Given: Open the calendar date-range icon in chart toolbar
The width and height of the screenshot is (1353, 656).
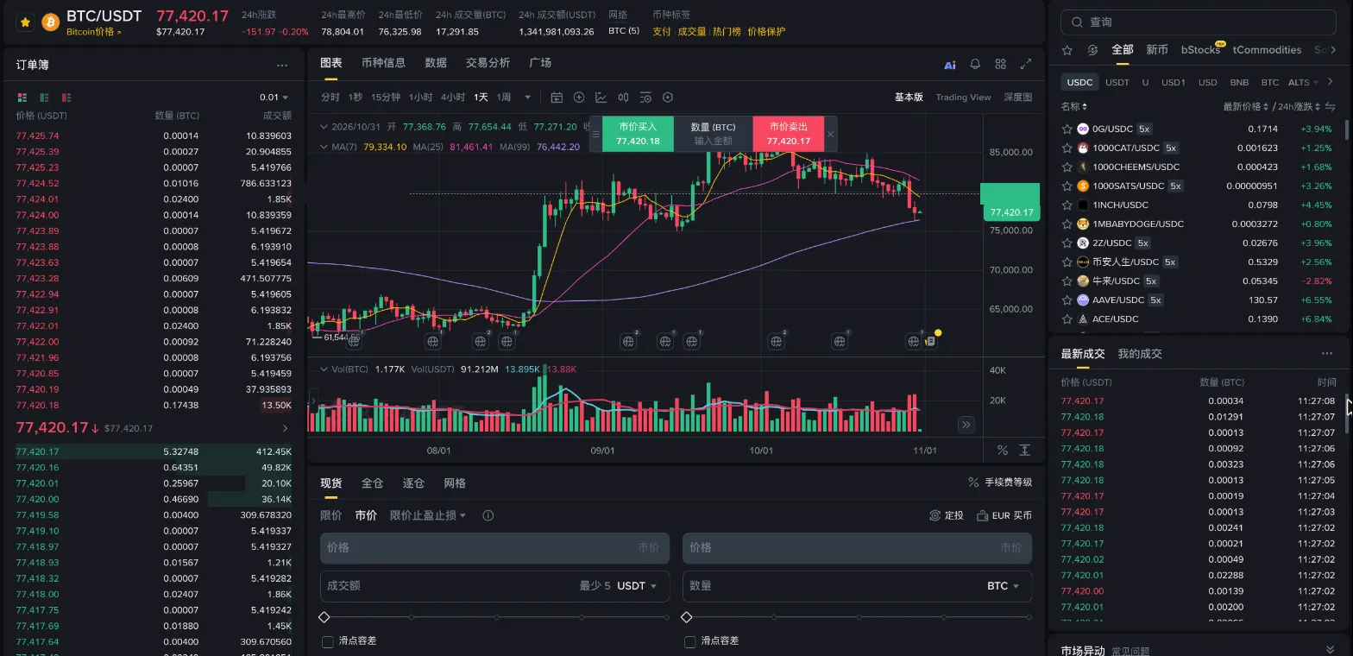Looking at the screenshot, I should [557, 98].
